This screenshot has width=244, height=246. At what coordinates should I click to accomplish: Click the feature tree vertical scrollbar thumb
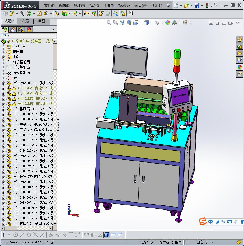tap(55, 57)
